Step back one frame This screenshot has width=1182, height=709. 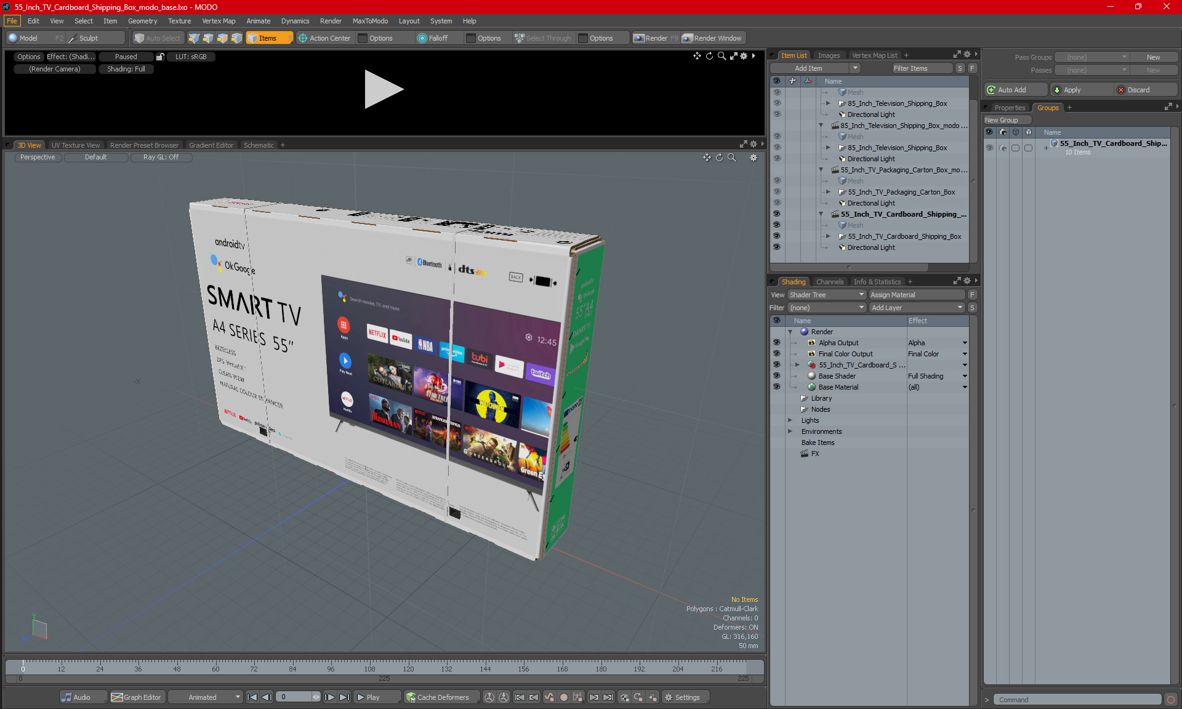267,697
